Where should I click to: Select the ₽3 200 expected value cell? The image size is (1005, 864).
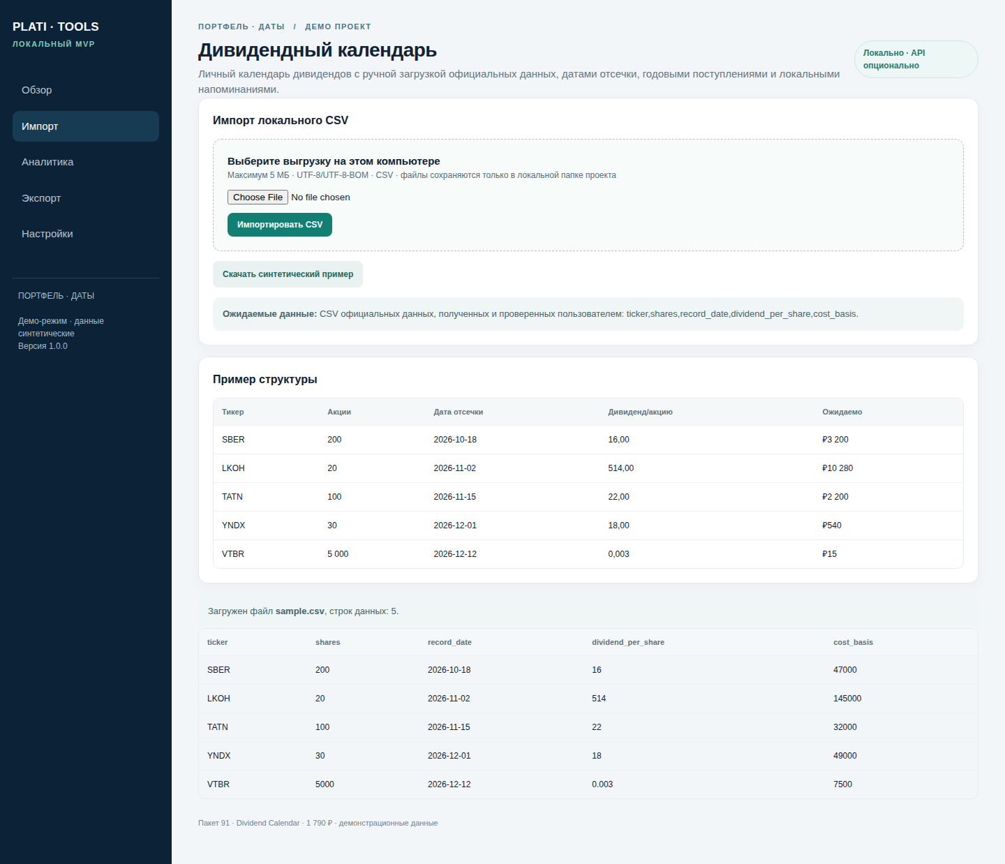click(835, 440)
